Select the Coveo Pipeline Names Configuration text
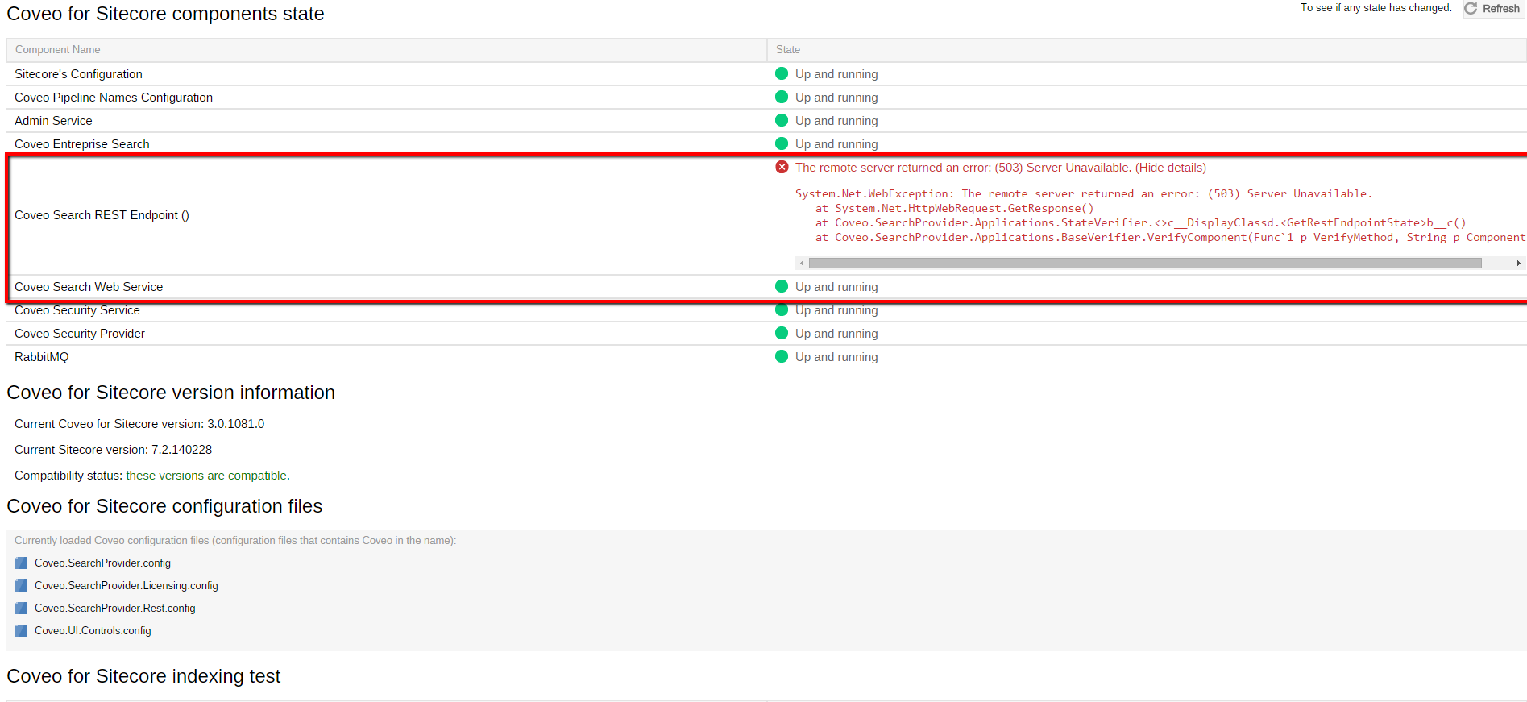This screenshot has width=1527, height=702. coord(114,98)
